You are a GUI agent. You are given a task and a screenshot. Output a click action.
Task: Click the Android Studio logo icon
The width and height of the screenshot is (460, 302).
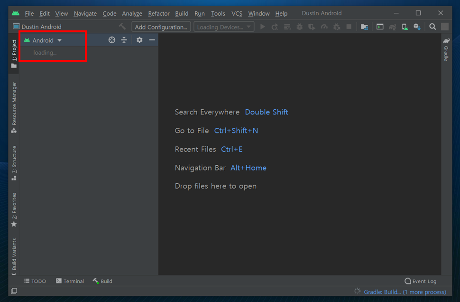tap(16, 13)
